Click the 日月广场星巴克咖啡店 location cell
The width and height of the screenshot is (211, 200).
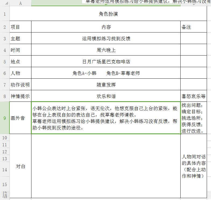click(106, 62)
